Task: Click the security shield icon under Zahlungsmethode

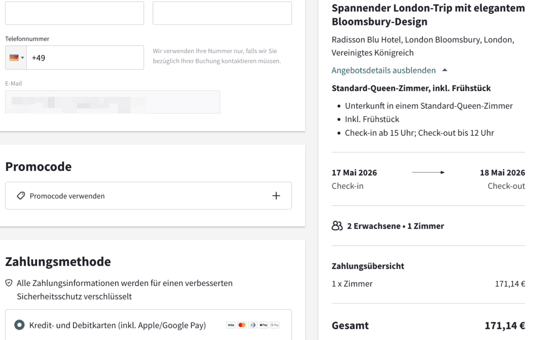Action: pos(9,283)
